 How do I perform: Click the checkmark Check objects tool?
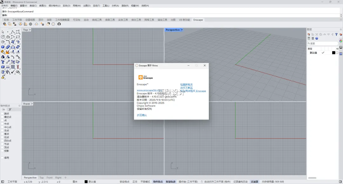13,72
